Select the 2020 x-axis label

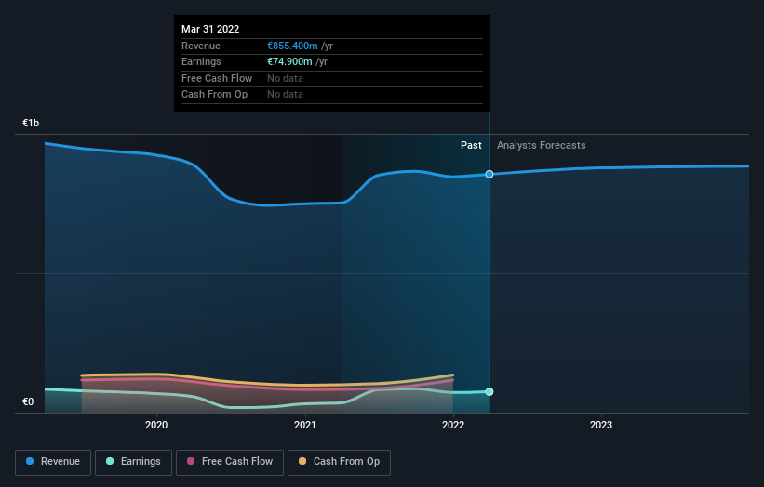click(x=156, y=425)
